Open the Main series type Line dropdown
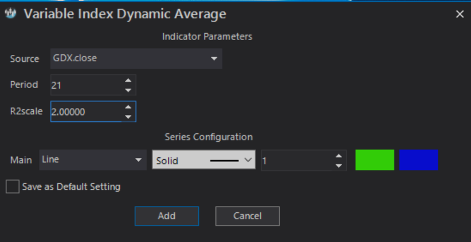 point(93,160)
